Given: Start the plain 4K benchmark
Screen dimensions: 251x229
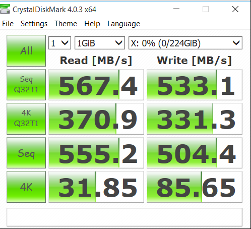Looking at the screenshot, I should coord(26,187).
